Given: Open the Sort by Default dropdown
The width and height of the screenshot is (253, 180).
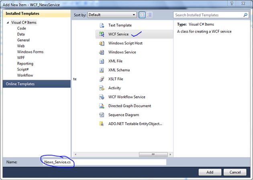Looking at the screenshot, I should pos(112,15).
